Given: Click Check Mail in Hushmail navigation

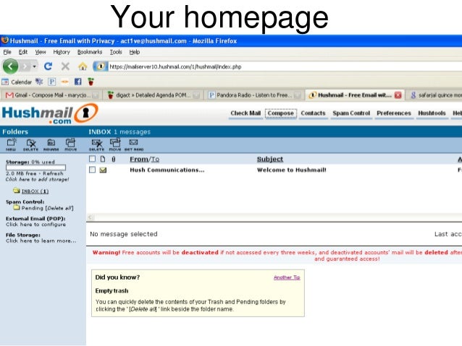Looking at the screenshot, I should click(245, 113).
